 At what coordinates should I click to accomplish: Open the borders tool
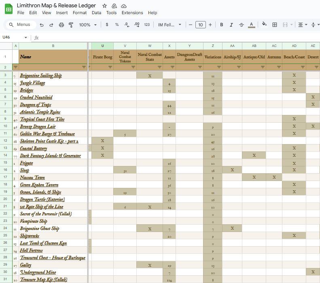point(275,25)
